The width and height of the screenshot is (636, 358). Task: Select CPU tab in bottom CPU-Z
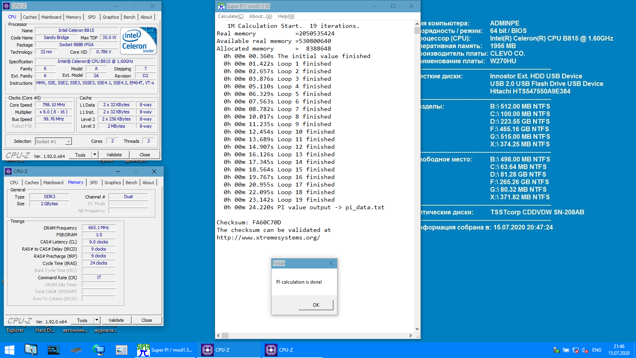tap(14, 183)
